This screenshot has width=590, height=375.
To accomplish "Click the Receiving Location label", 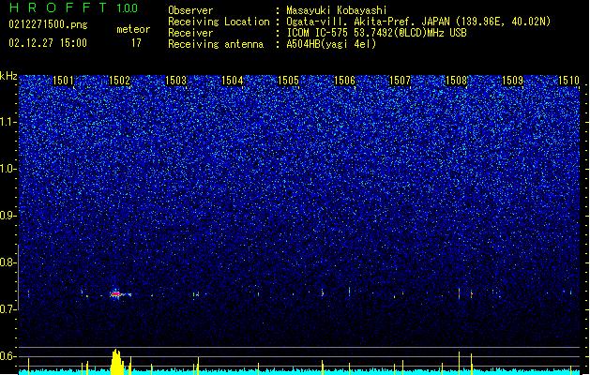I will click(x=219, y=22).
